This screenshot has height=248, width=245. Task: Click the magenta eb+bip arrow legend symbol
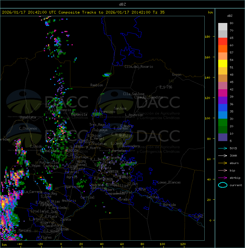coord(223,178)
